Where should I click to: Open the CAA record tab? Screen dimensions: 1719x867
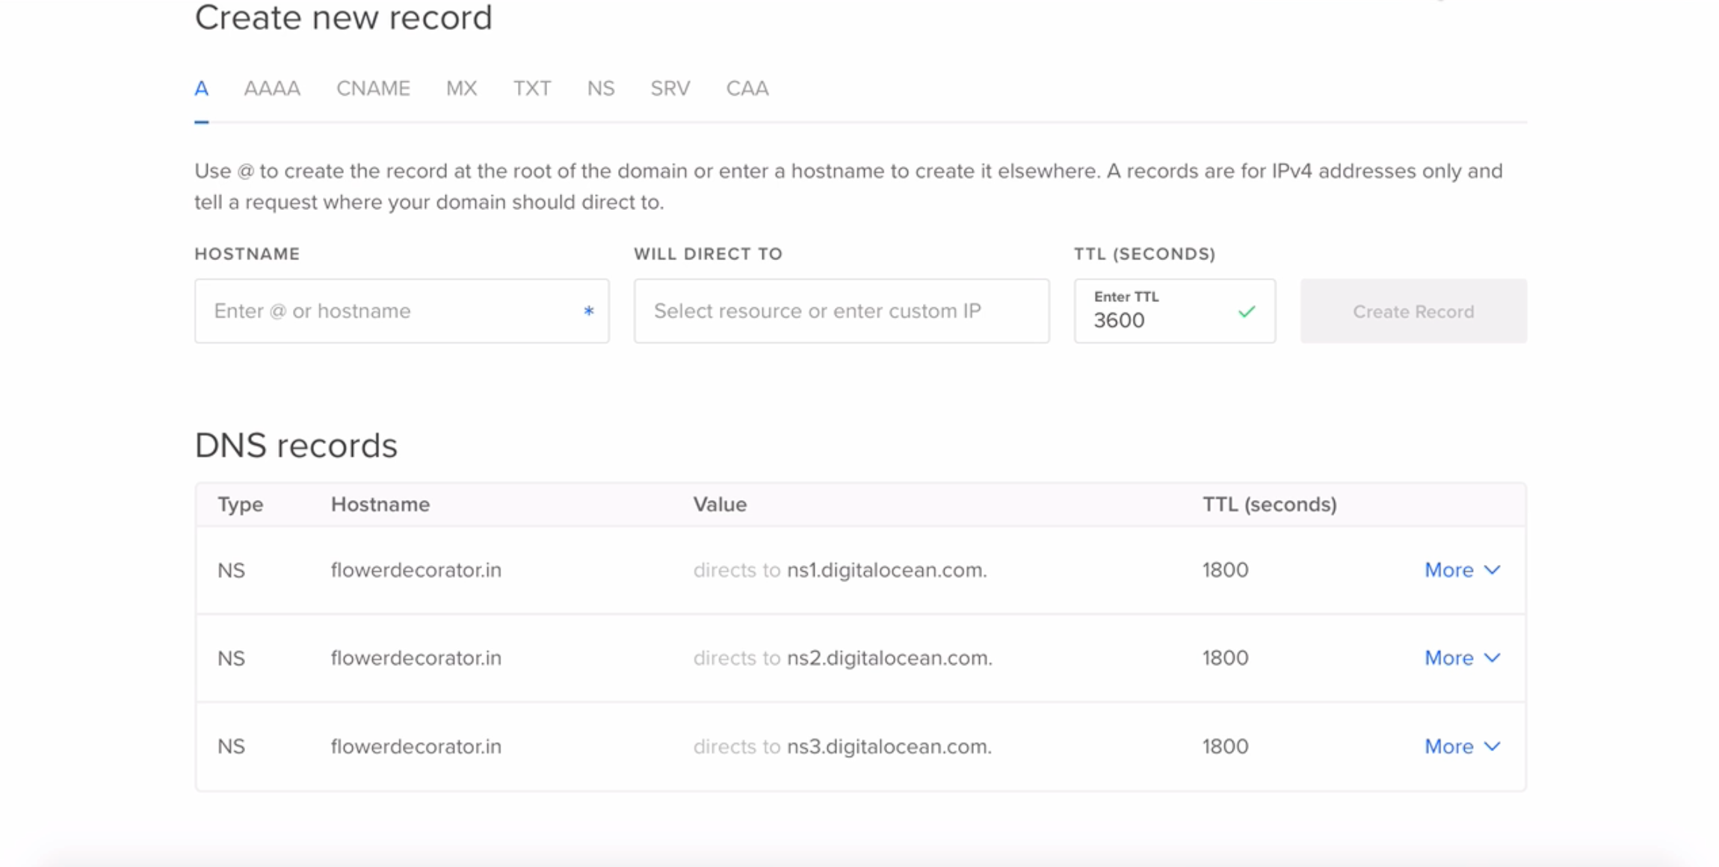point(747,89)
